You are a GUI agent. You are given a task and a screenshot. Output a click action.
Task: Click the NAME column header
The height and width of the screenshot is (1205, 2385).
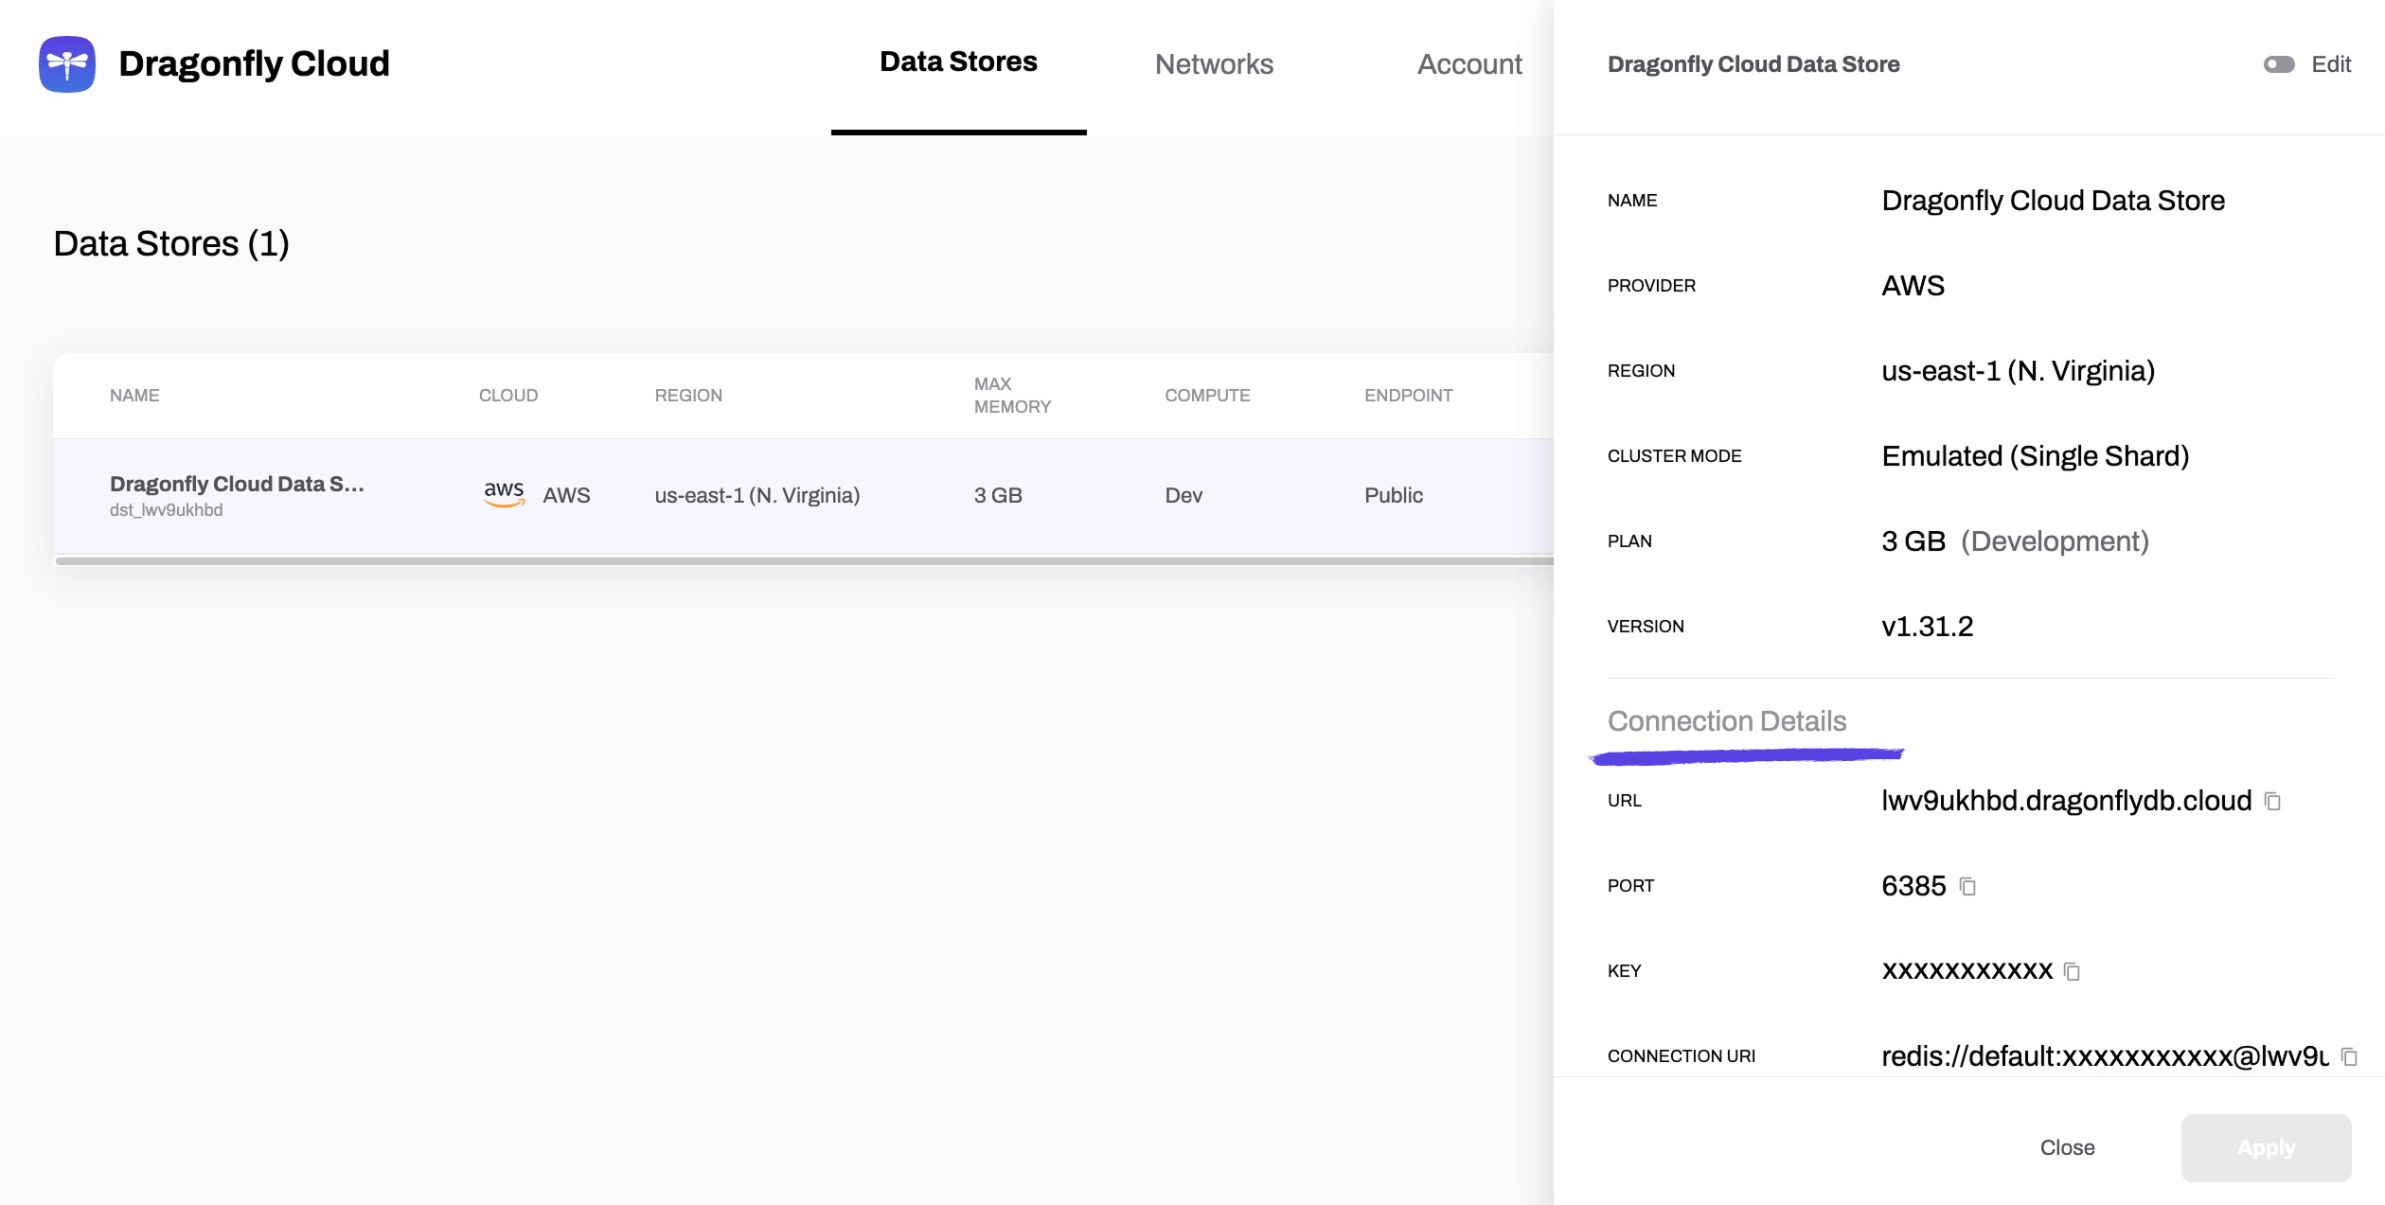tap(134, 396)
